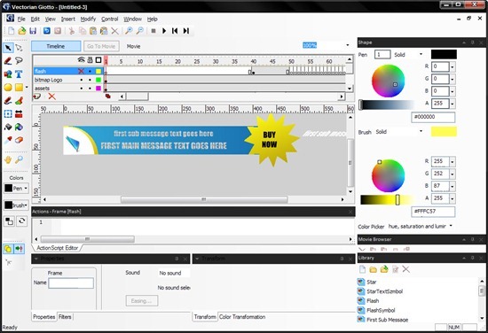The width and height of the screenshot is (488, 333).
Task: Choose the Lasso tool
Action: click(19, 60)
